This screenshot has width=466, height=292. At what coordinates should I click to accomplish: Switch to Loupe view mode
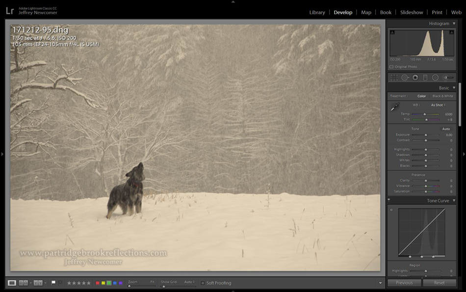pos(12,283)
